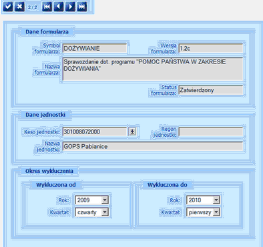Select the Status formularza field
Viewport: 263px width, 247px height.
tap(211, 90)
